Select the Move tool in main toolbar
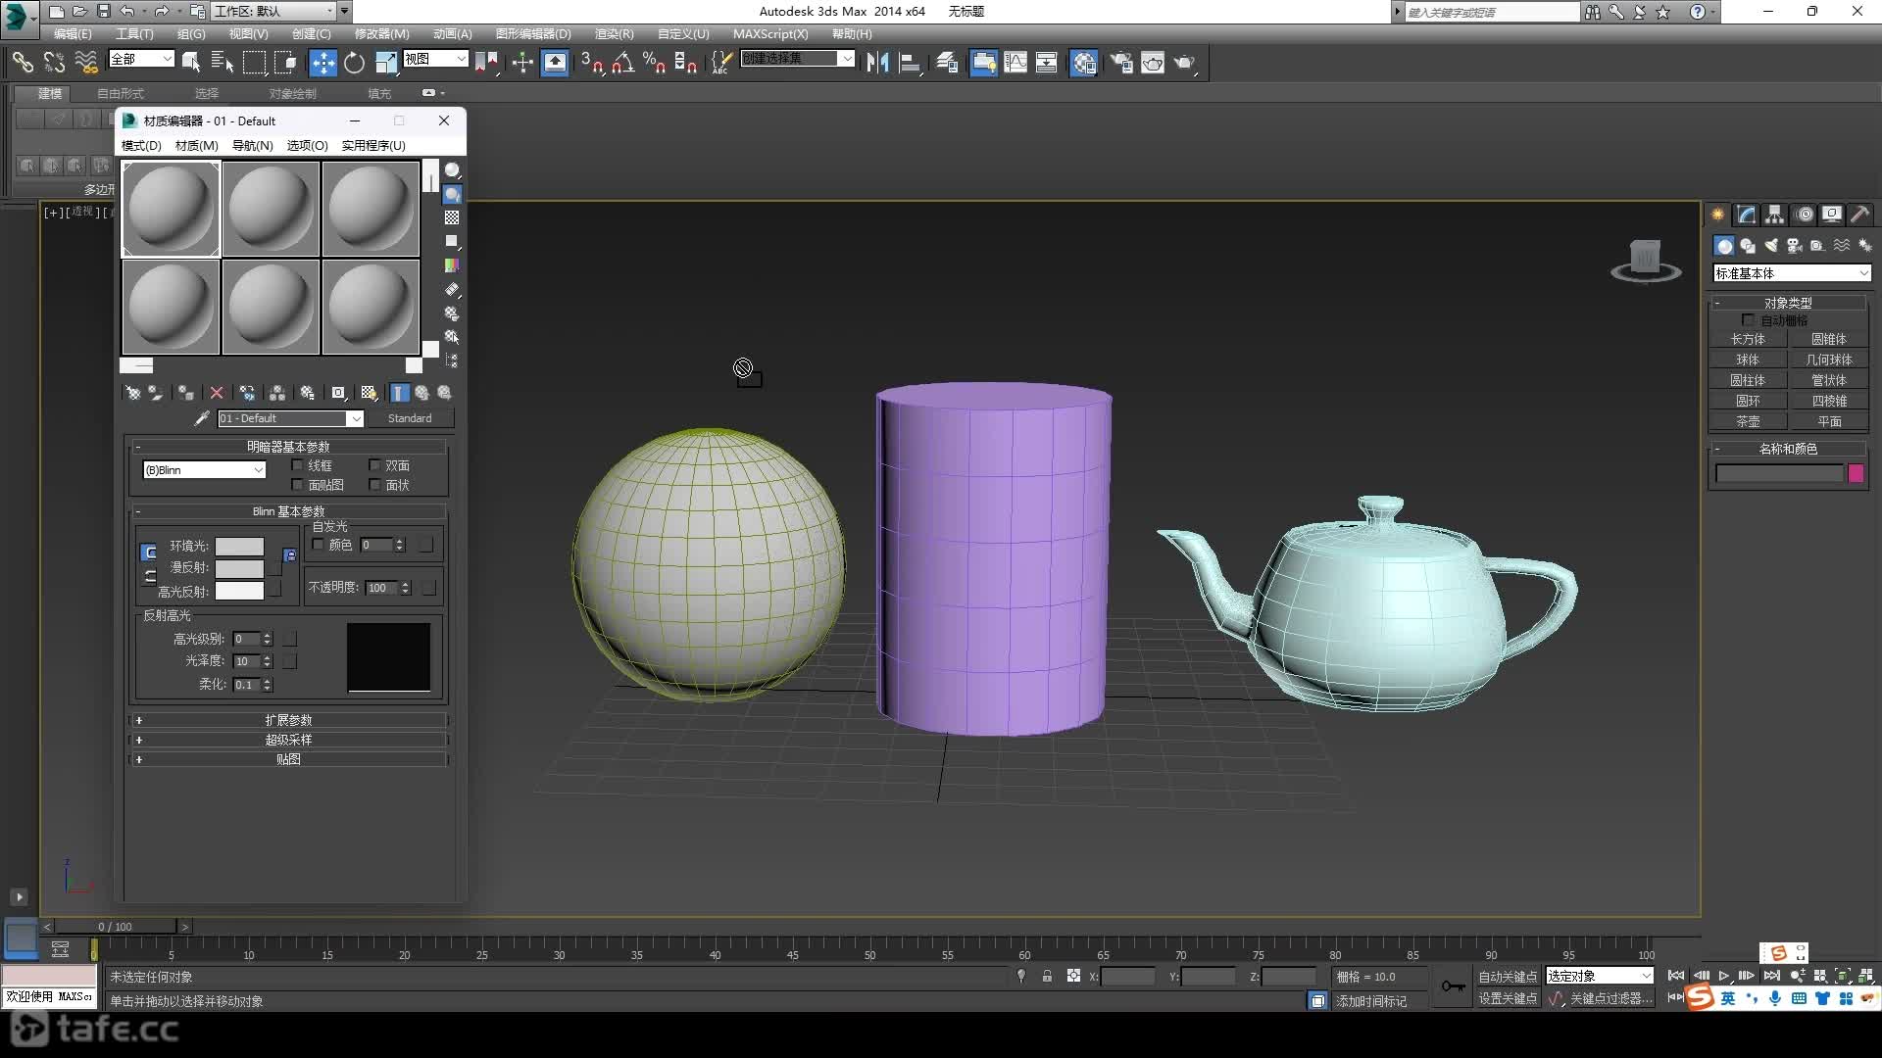The width and height of the screenshot is (1882, 1058). (x=322, y=63)
